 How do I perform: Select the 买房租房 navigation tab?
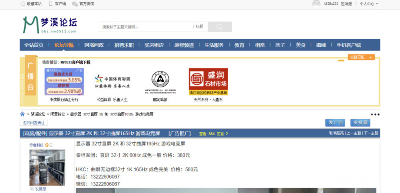coord(154,45)
